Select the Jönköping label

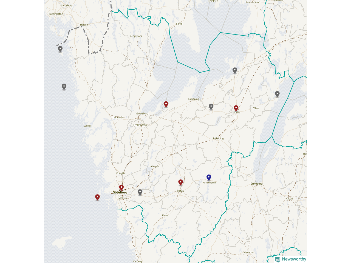coord(256,184)
